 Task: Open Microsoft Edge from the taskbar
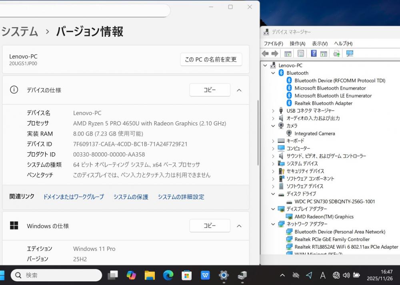168,275
